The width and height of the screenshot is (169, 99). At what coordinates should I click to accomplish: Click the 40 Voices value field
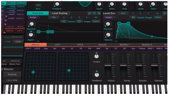pos(4,61)
